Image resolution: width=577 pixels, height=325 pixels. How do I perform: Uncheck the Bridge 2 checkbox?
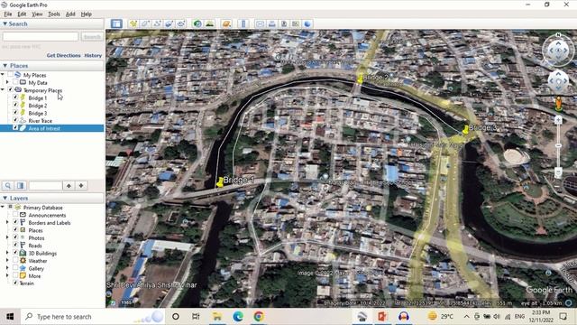pyautogui.click(x=15, y=106)
